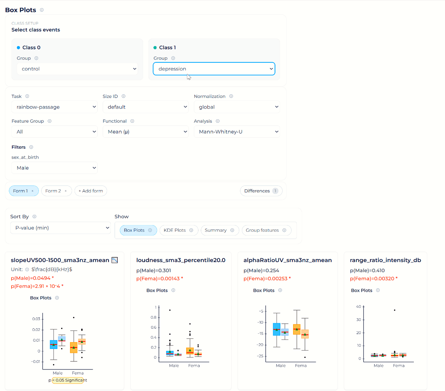Open the Task dropdown showing rainbow-passage
This screenshot has height=391, width=445.
[x=54, y=107]
